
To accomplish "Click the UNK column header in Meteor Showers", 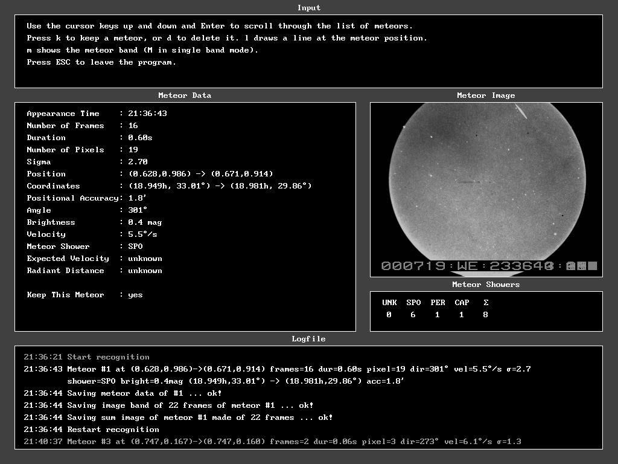I will tap(389, 303).
